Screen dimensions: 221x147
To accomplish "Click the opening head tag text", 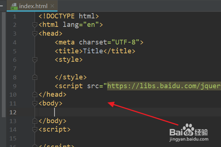I will [x=50, y=33].
